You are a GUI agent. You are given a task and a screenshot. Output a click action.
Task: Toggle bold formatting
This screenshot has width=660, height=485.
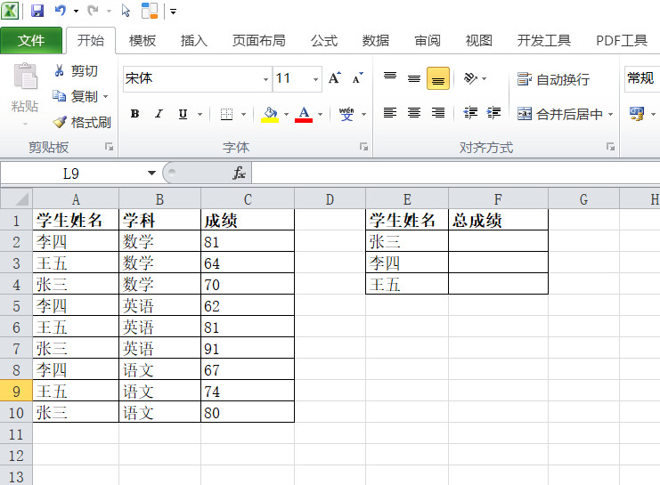(134, 114)
